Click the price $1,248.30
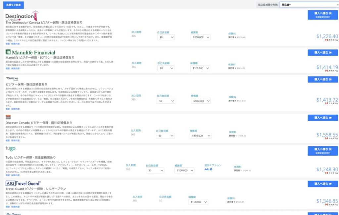This screenshot has height=215, width=339. click(327, 169)
